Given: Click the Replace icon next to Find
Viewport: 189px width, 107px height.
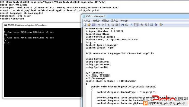Looking at the screenshot, I should (x=127, y=25).
